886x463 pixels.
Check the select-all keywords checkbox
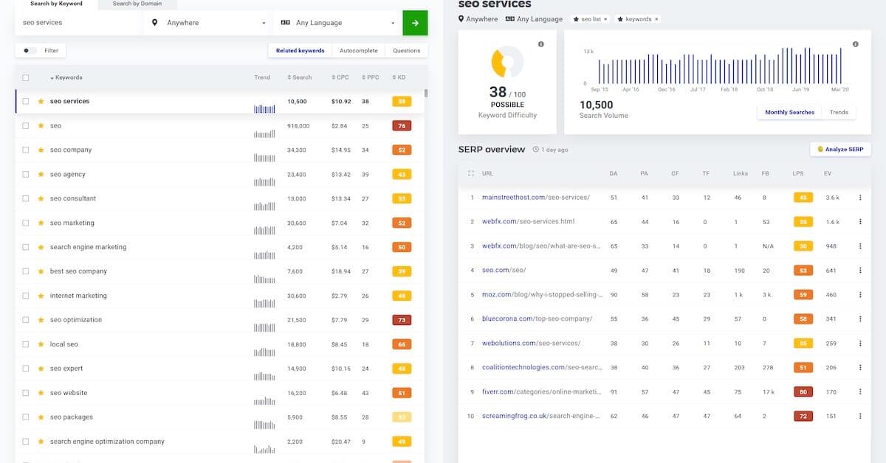tap(26, 77)
